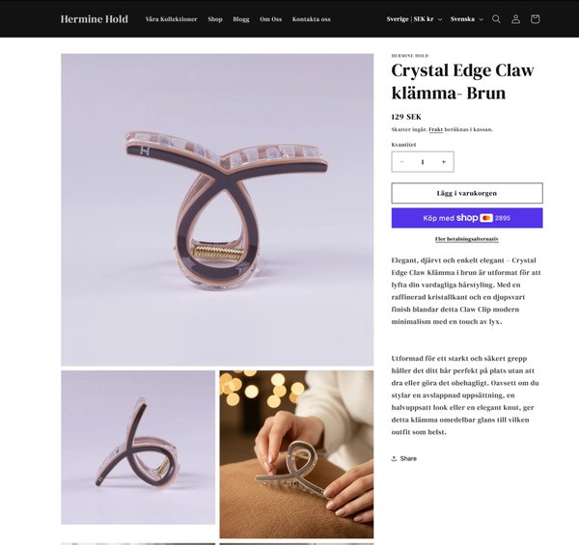Expand the Sverige | SEK kr dropdown

click(x=414, y=19)
